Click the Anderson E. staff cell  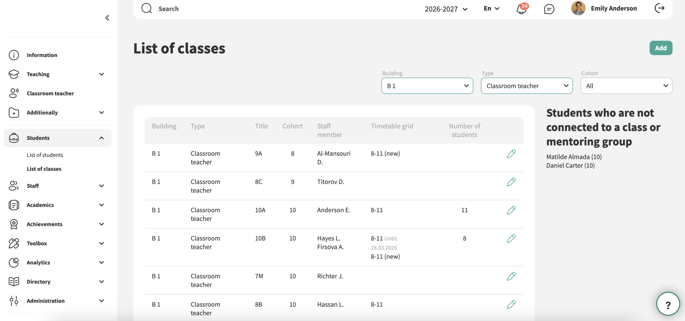[x=334, y=210]
